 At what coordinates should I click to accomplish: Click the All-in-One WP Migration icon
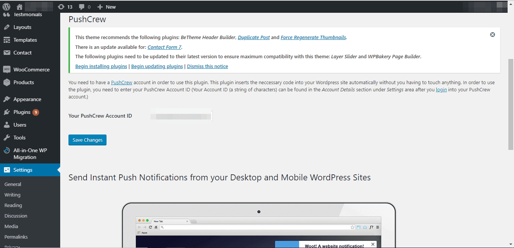coord(6,150)
